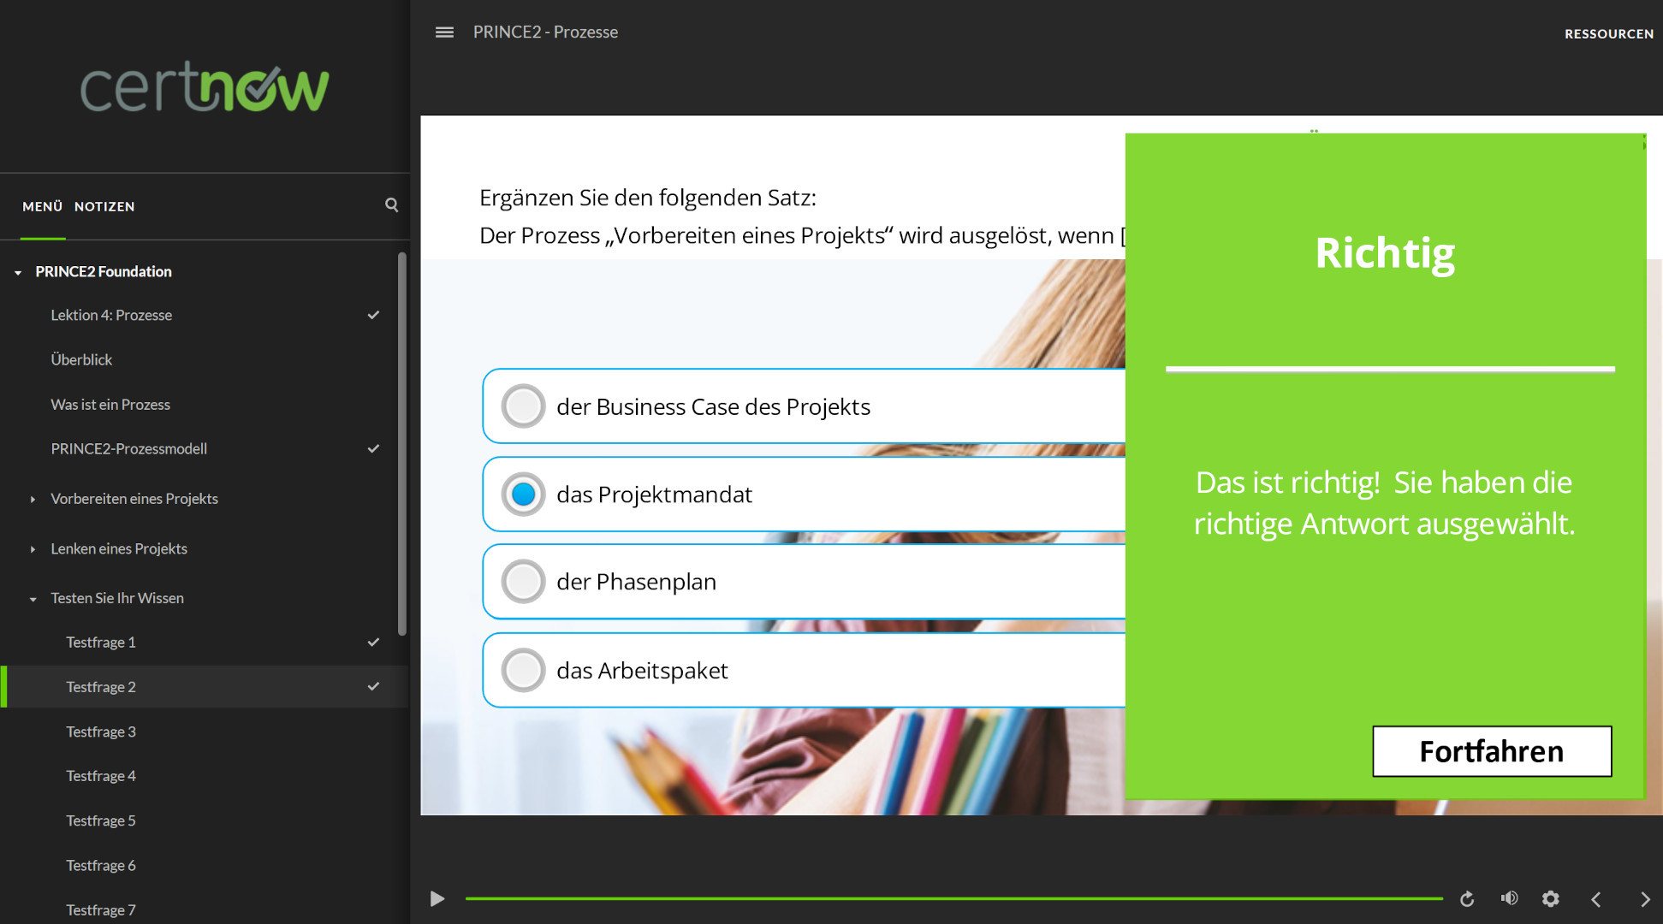Screen dimensions: 1663x924
Task: Open the sidebar search magnifier
Action: pyautogui.click(x=391, y=205)
